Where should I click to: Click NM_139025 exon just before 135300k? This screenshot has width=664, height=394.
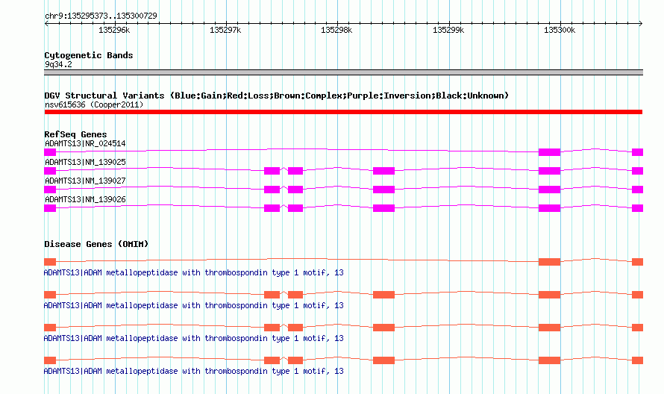tap(549, 171)
